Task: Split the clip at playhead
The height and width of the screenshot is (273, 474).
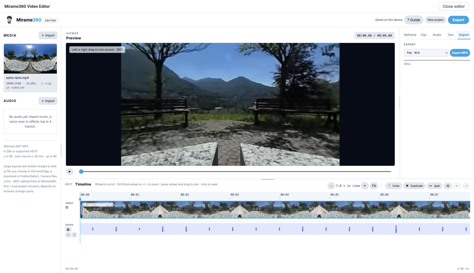Action: point(434,186)
